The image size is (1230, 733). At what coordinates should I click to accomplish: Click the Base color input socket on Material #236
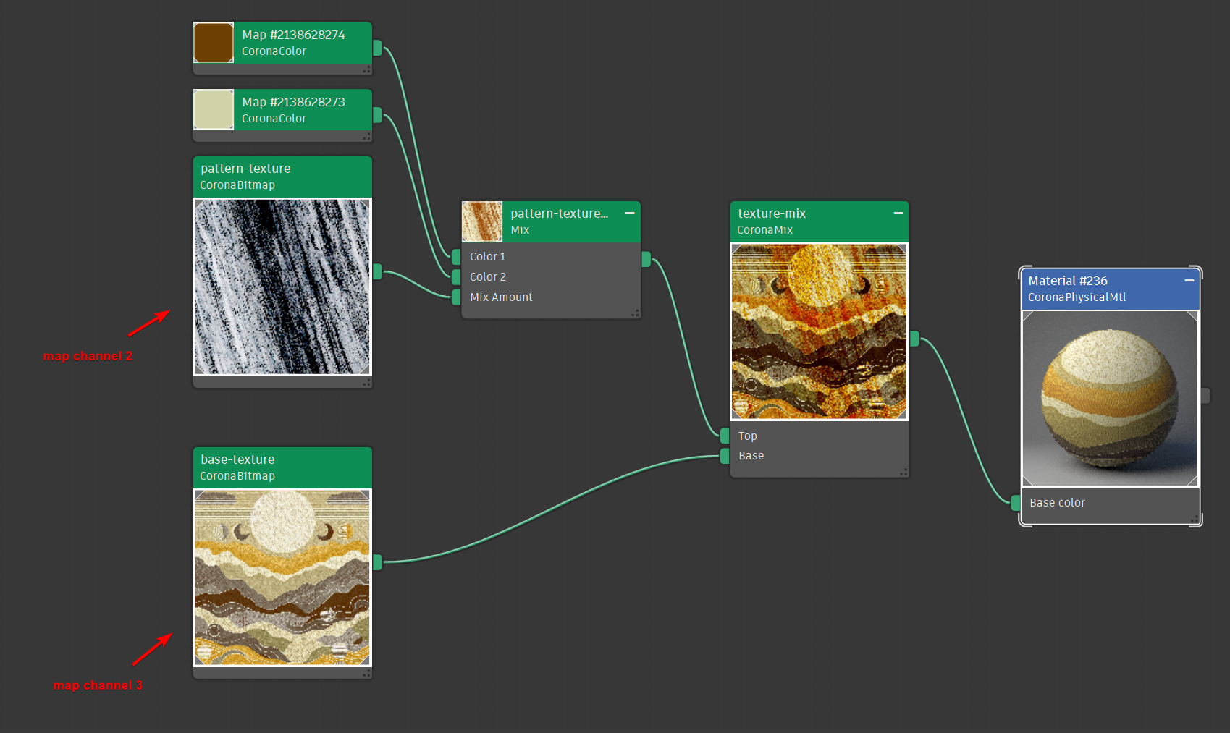[1014, 502]
